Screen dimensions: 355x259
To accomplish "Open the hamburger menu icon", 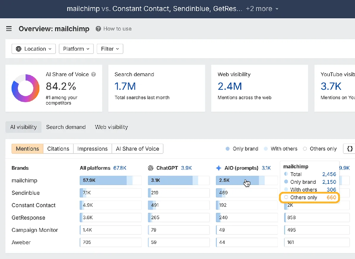I will [x=9, y=29].
